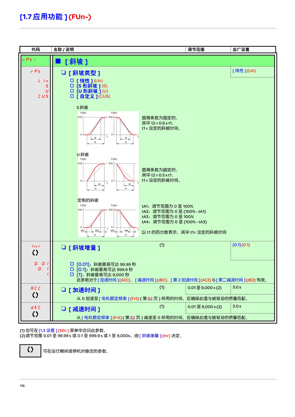Click the legend text 可在运行期间或停机时修改的参数

(x=76, y=351)
